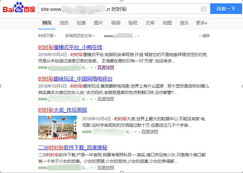Switch to the 音乐 tab

tap(184, 23)
